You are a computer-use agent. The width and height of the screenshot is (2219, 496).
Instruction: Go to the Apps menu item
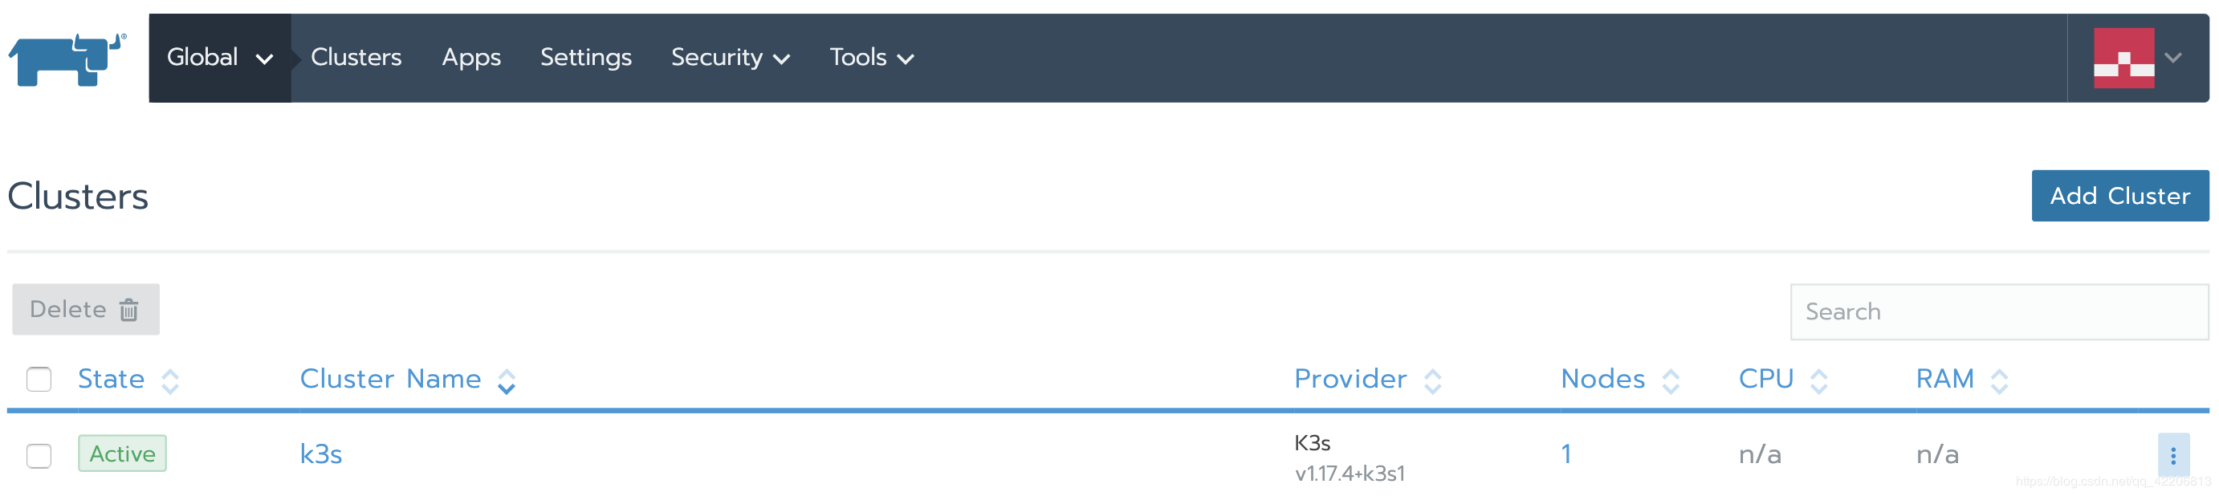tap(471, 58)
